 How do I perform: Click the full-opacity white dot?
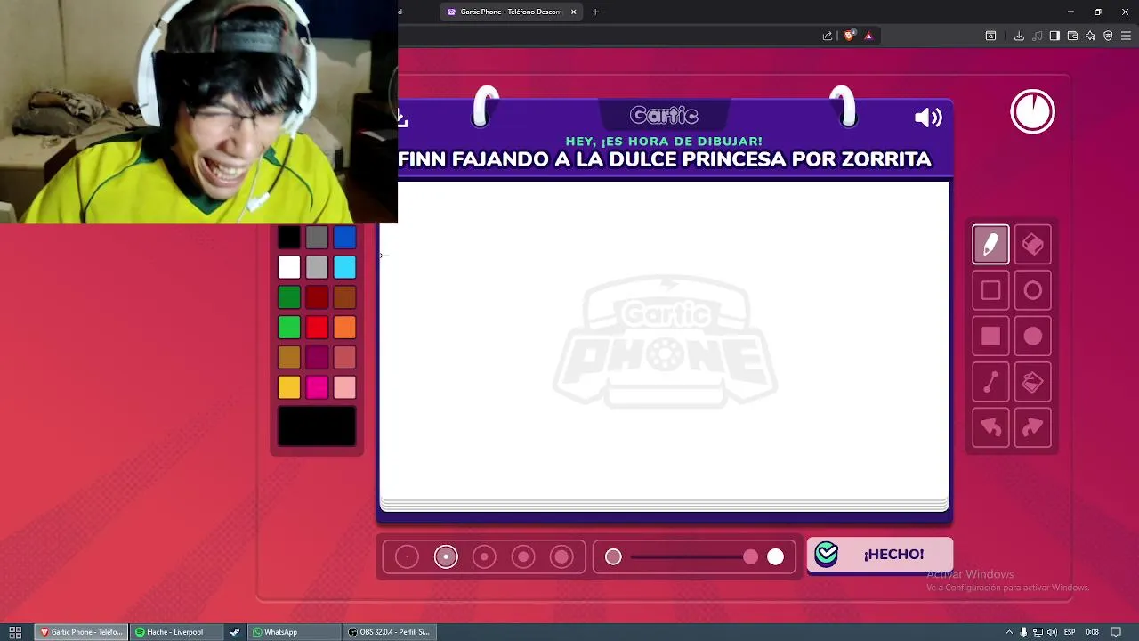point(776,556)
